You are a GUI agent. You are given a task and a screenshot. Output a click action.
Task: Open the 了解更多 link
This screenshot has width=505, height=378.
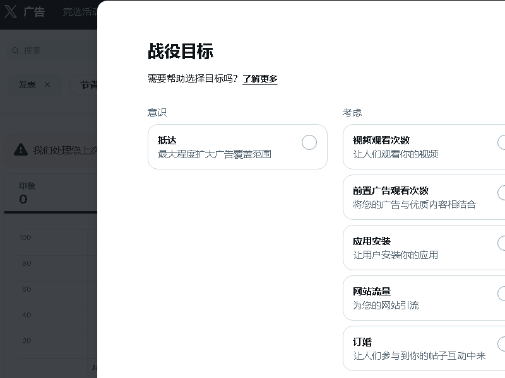[260, 79]
